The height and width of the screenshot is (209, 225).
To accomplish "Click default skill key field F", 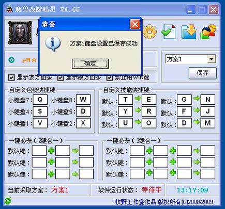I will [x=184, y=111].
